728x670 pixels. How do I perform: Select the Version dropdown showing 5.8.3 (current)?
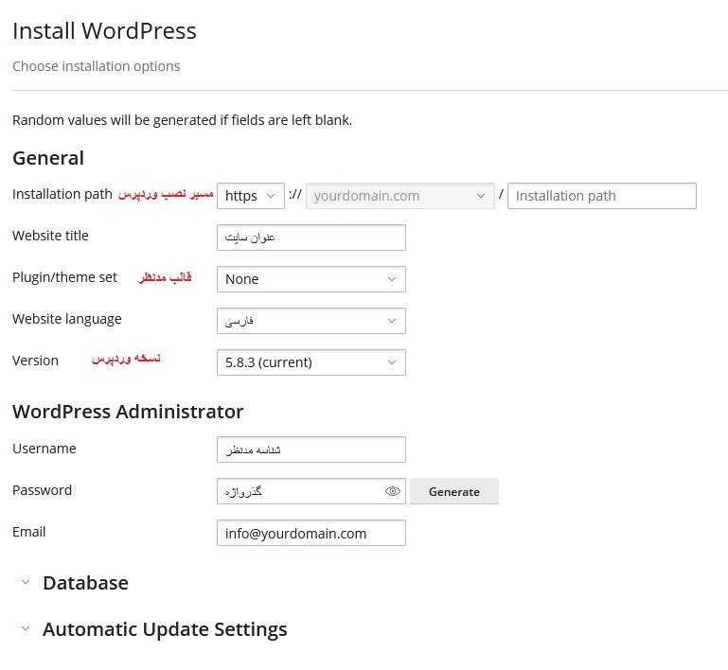(x=311, y=362)
